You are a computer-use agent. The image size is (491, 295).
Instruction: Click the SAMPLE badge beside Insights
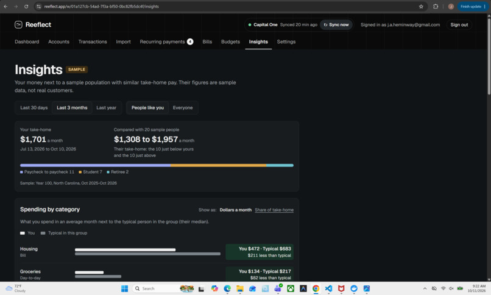(77, 69)
